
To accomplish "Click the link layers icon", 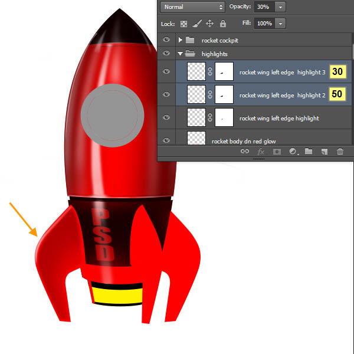I will point(245,152).
